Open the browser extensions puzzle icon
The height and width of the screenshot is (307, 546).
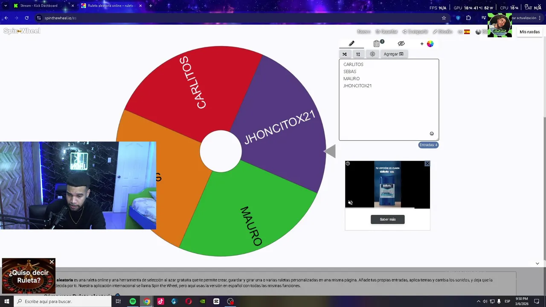468,18
